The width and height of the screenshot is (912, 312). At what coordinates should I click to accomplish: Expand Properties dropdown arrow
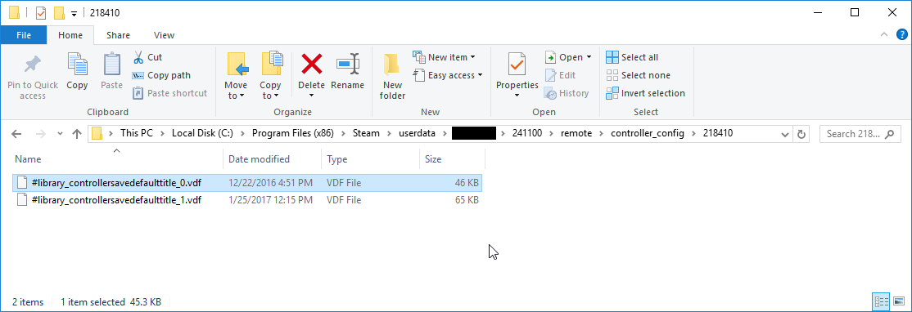pyautogui.click(x=517, y=96)
